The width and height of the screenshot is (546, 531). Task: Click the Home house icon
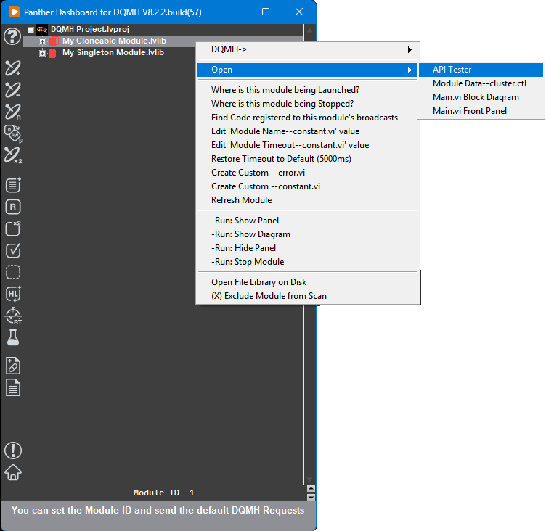point(13,472)
